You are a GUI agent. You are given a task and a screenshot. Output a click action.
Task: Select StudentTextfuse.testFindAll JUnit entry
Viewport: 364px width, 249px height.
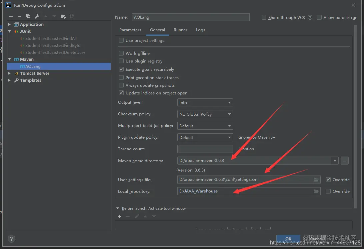(51, 39)
